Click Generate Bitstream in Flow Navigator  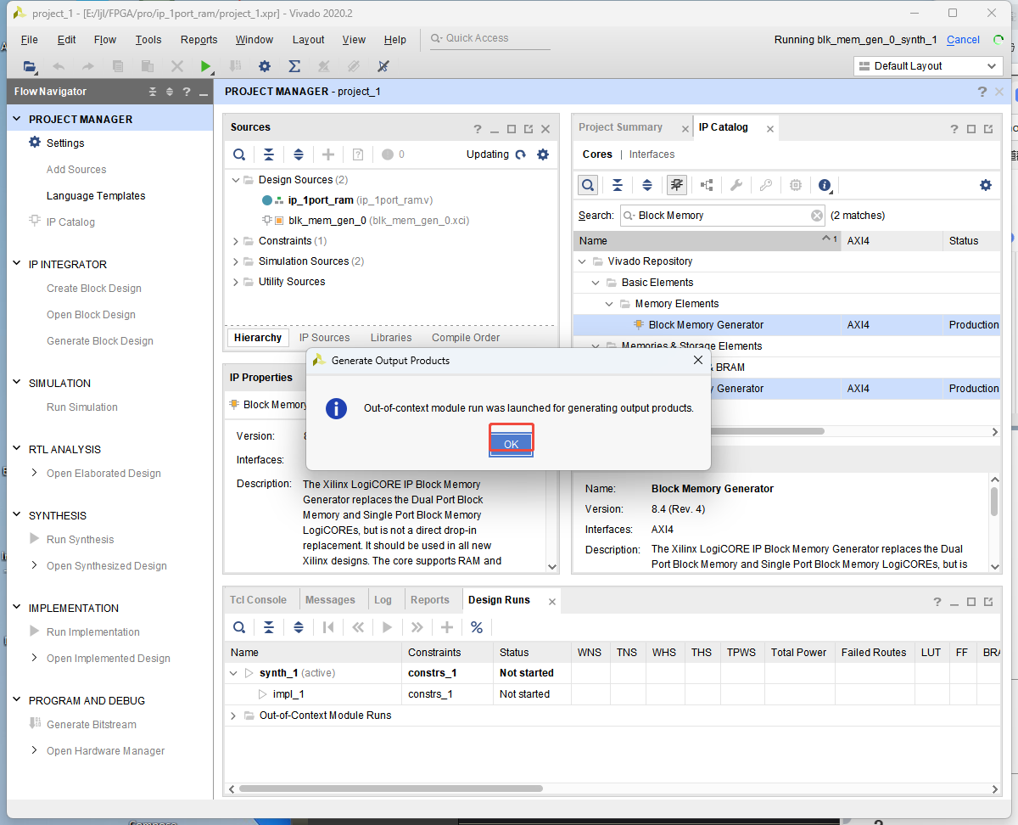(x=92, y=725)
